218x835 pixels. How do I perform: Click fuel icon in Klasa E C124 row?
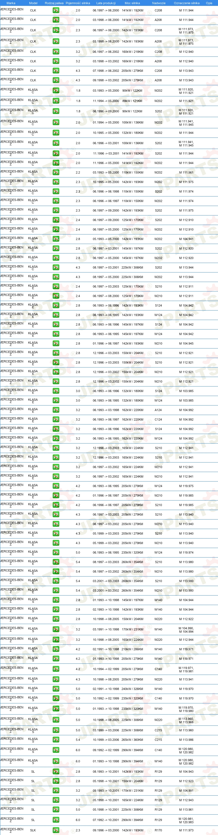56,419
